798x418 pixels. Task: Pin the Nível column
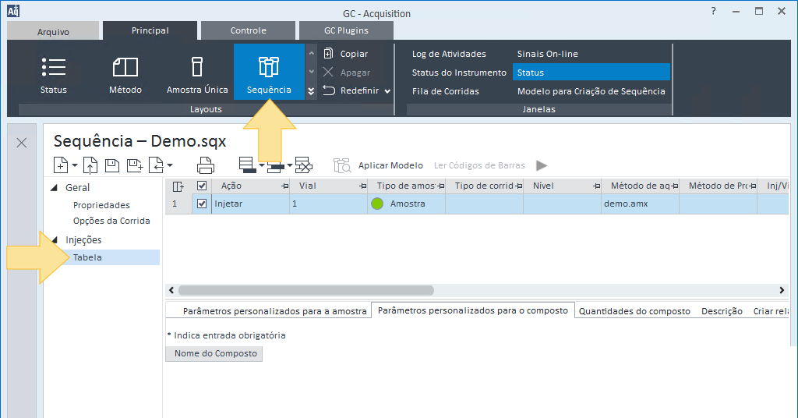click(x=596, y=186)
